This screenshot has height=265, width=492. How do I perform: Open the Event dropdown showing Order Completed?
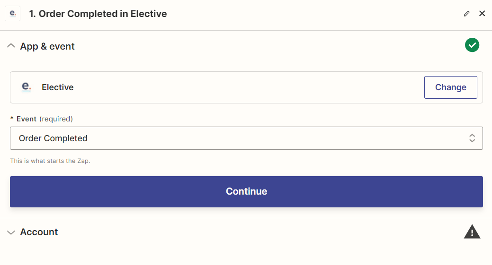pyautogui.click(x=237, y=138)
